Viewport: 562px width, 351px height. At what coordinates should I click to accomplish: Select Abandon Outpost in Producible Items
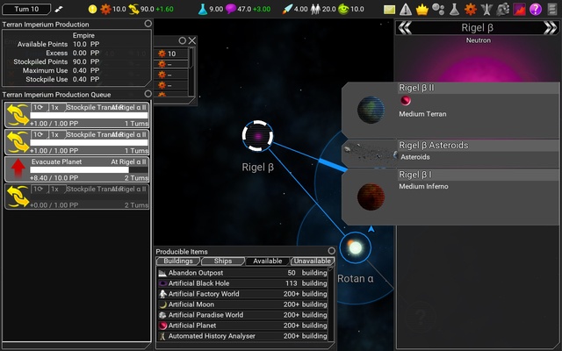[x=242, y=273]
